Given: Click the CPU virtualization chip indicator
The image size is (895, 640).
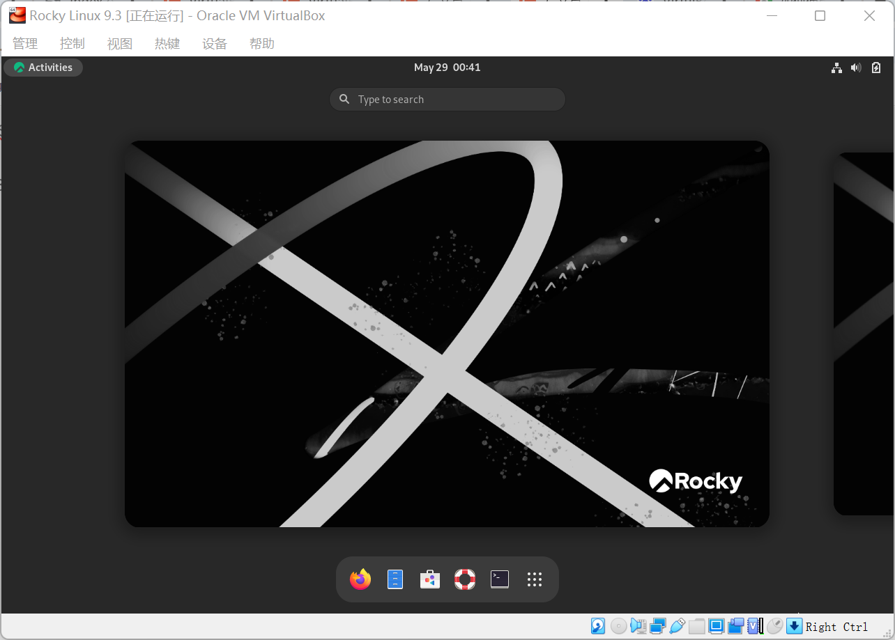Looking at the screenshot, I should click(755, 626).
